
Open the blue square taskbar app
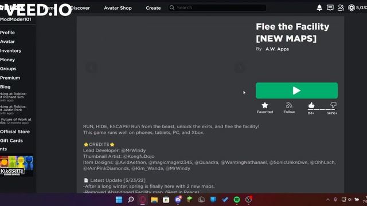[213, 200]
